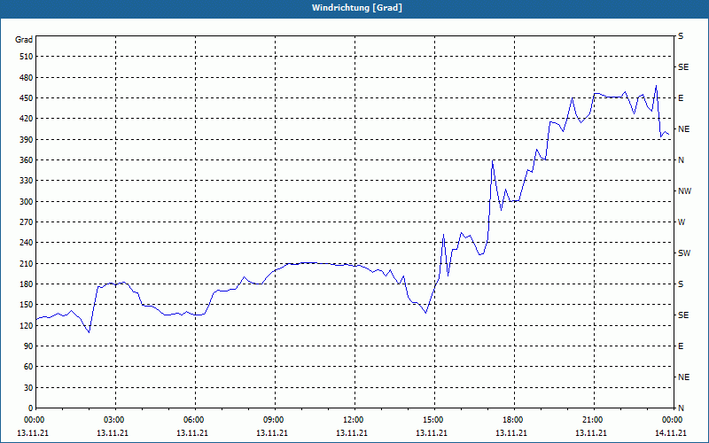Click compass label N level with 360
Screen dimensions: 709x443
pos(681,160)
